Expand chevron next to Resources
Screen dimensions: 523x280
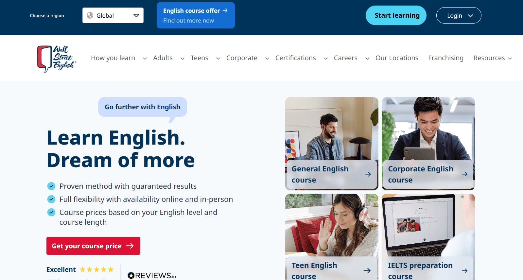pyautogui.click(x=510, y=59)
